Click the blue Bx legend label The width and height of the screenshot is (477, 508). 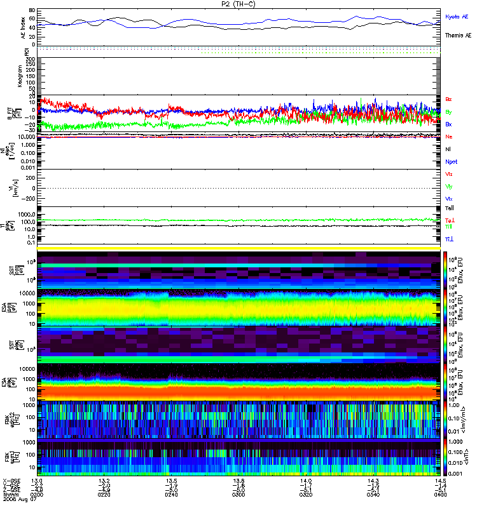(448, 124)
